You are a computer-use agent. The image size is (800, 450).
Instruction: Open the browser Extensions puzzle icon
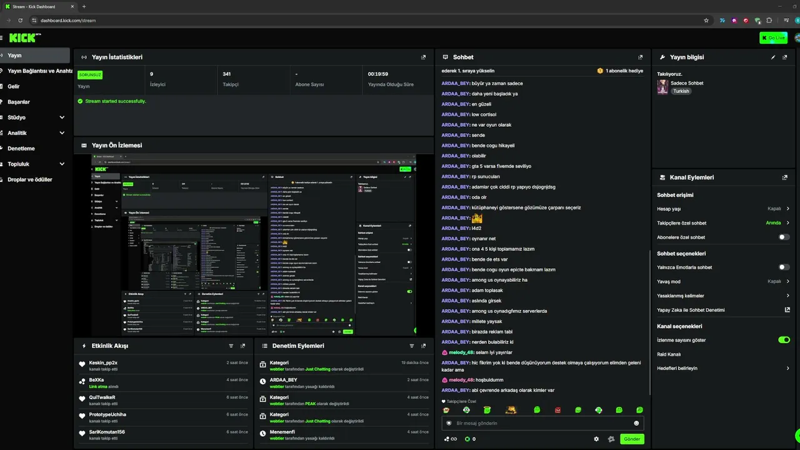click(769, 20)
